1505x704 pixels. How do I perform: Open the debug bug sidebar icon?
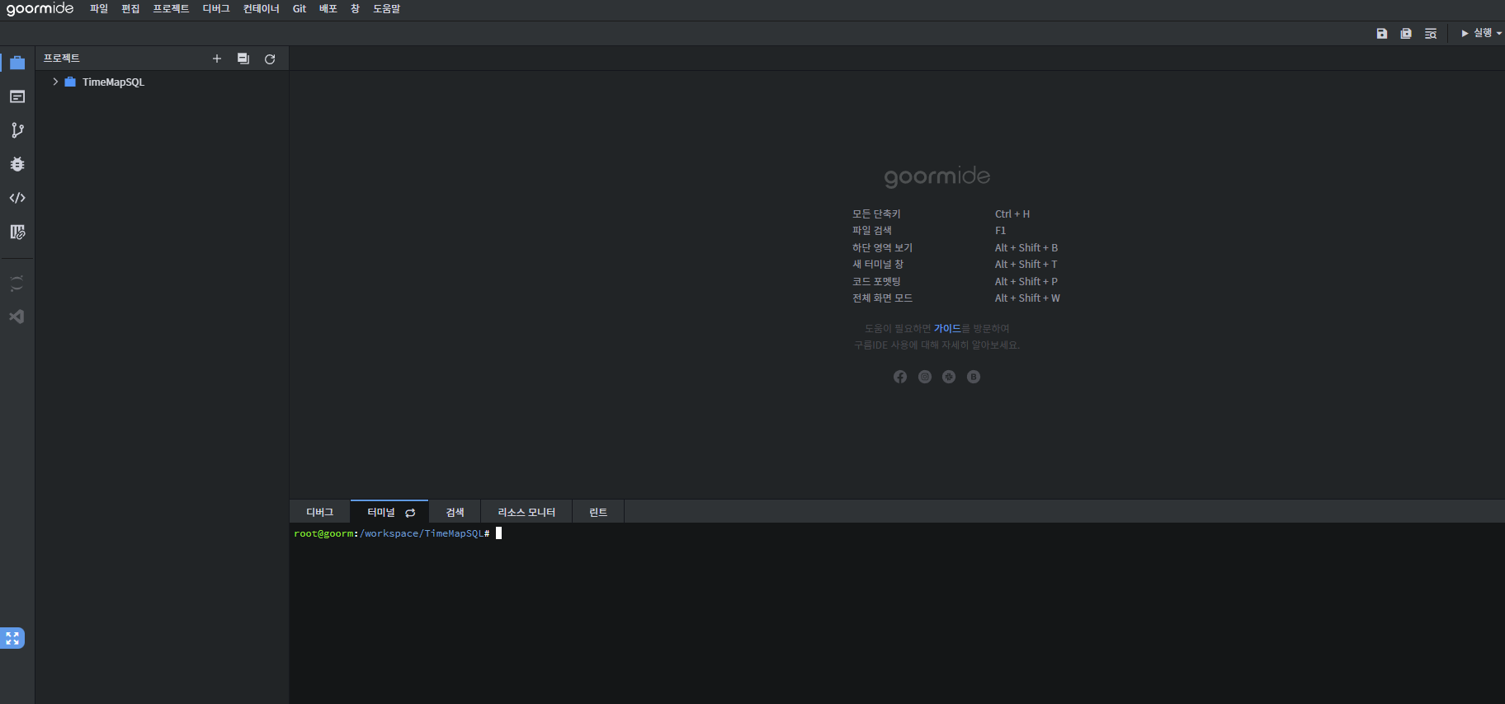pos(17,164)
